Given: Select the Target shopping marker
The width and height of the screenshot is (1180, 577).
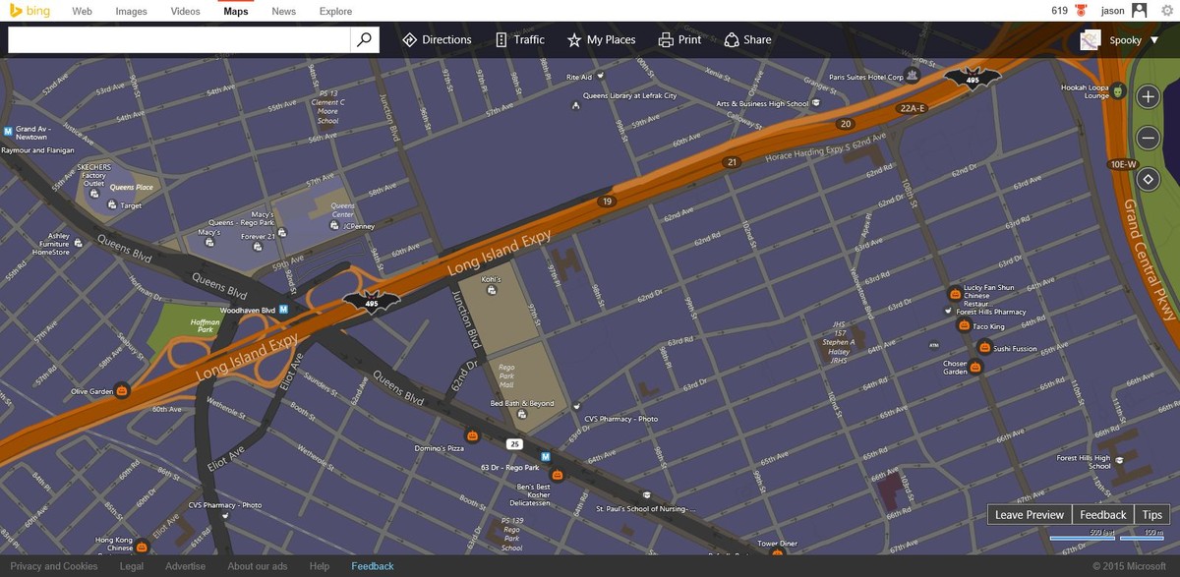Looking at the screenshot, I should point(110,205).
